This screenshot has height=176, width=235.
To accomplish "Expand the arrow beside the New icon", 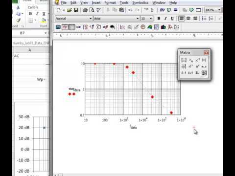I will point(64,10).
